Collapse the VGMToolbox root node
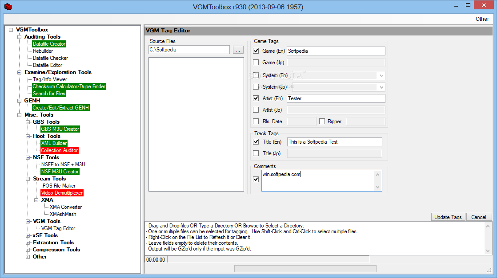The image size is (497, 278). coord(11,30)
